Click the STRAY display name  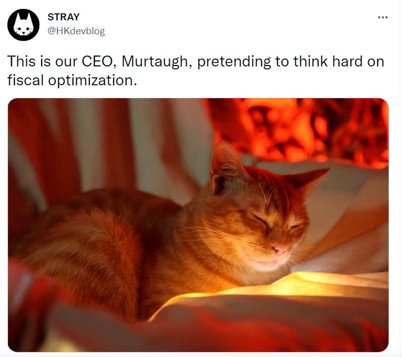(64, 17)
